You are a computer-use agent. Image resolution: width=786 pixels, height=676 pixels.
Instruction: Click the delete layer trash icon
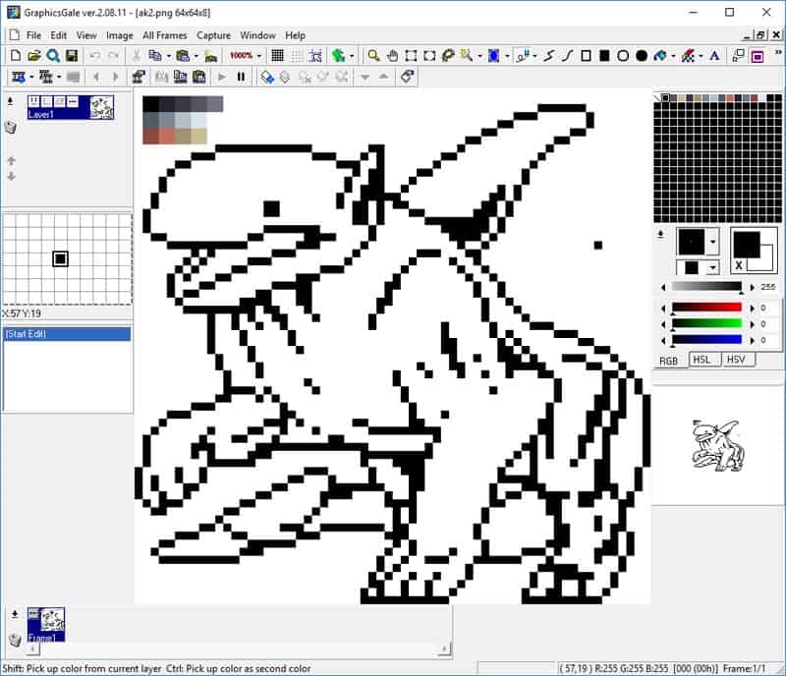click(11, 128)
